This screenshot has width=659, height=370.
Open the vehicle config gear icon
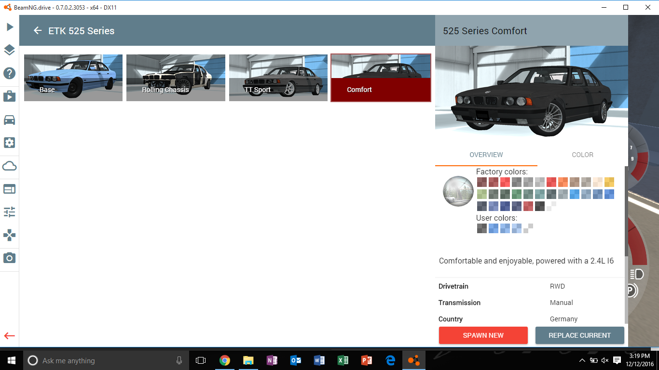click(x=9, y=143)
